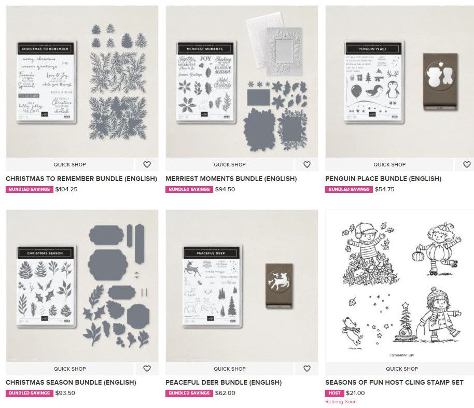Viewport: 474px width, 408px height.
Task: Quick Shop the Christmas to Remember bundle
Action: pos(70,164)
